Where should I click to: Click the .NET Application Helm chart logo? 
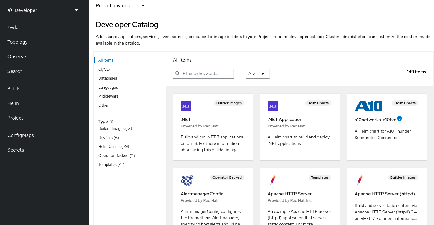click(273, 106)
